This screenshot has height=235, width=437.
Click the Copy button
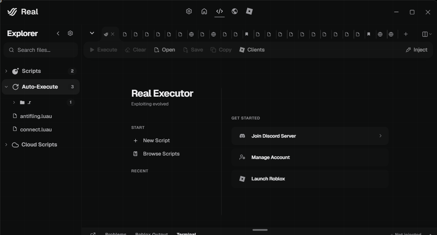221,50
